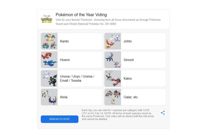
Task: Open the Sinnoh voting category
Action: (129, 60)
